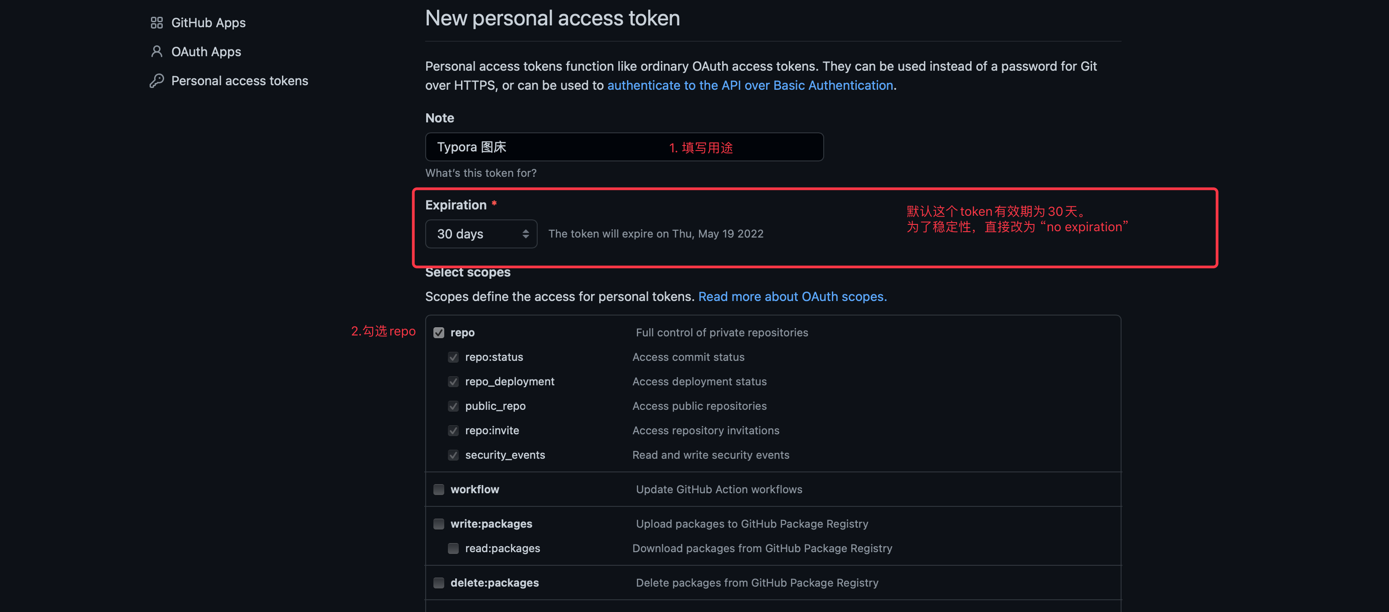Screen dimensions: 1389x612
Task: Toggle the repo_deployment checkbox
Action: click(453, 382)
